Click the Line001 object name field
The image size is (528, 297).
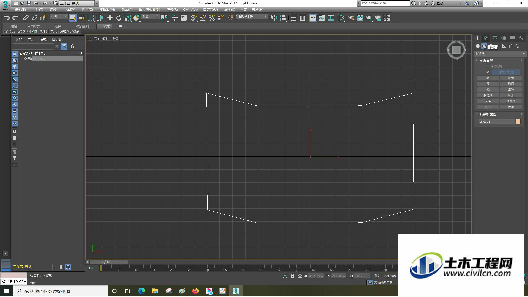pos(497,122)
